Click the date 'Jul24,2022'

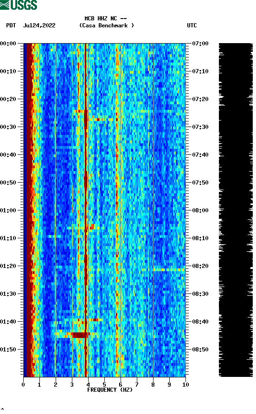(39, 25)
